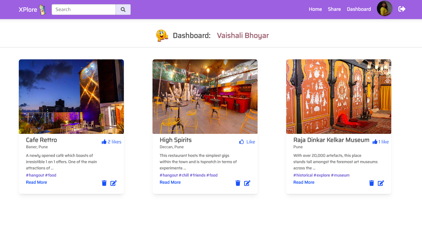Delete the High Spirits post
This screenshot has width=422, height=240.
(238, 183)
